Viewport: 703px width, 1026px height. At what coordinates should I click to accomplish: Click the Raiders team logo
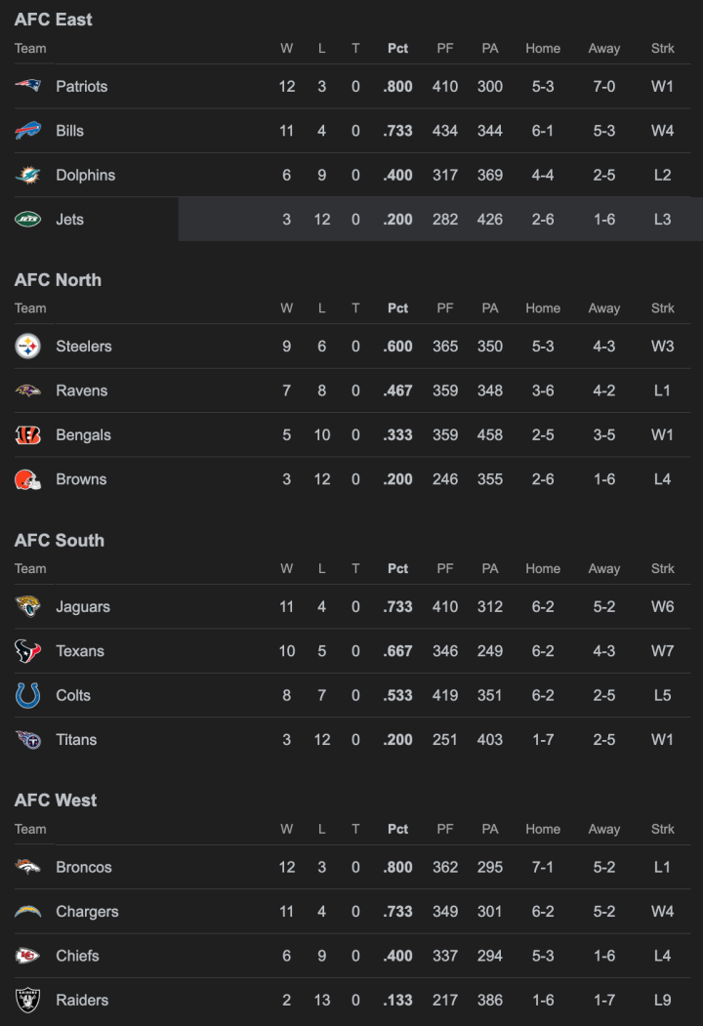click(28, 1000)
